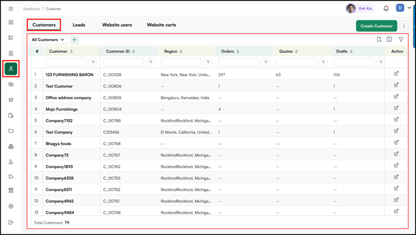
Task: Switch to the Leads tab
Action: (x=79, y=25)
